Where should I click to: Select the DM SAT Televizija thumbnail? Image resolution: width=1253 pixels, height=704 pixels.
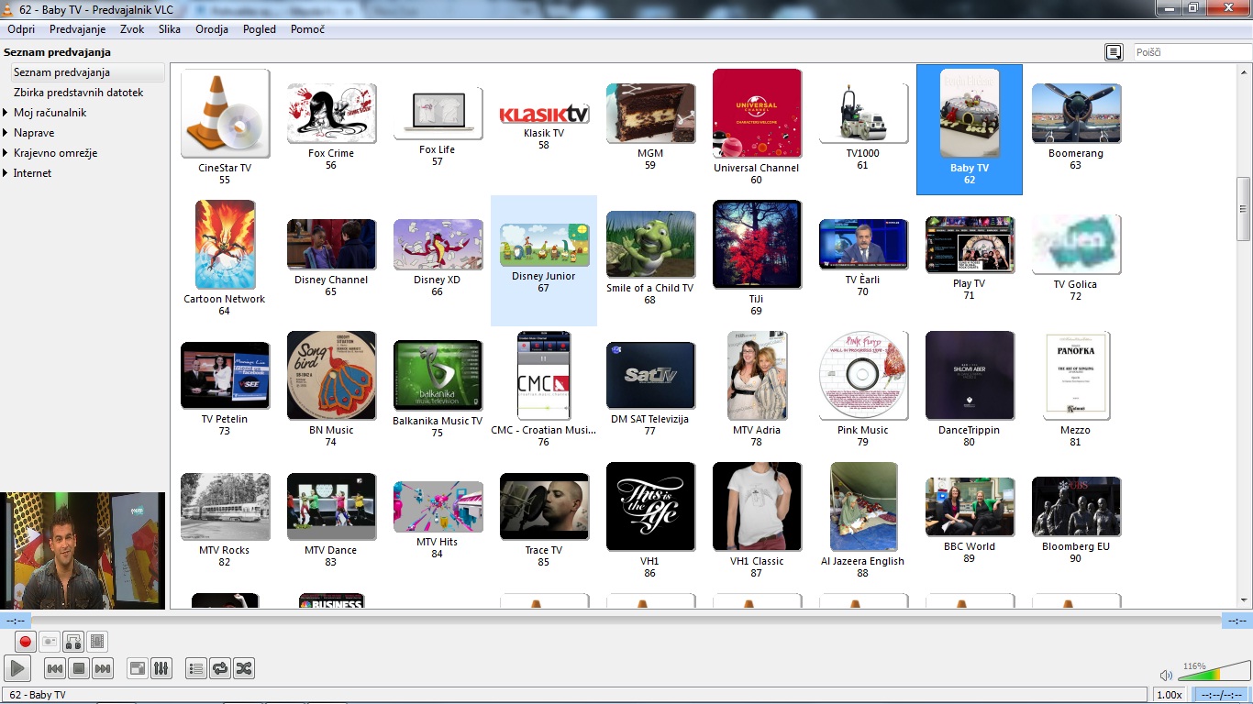(x=650, y=376)
